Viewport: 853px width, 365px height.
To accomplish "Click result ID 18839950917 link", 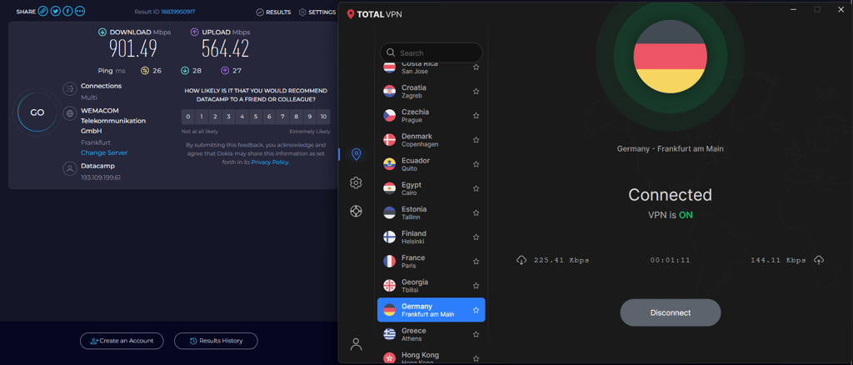I will click(x=178, y=12).
